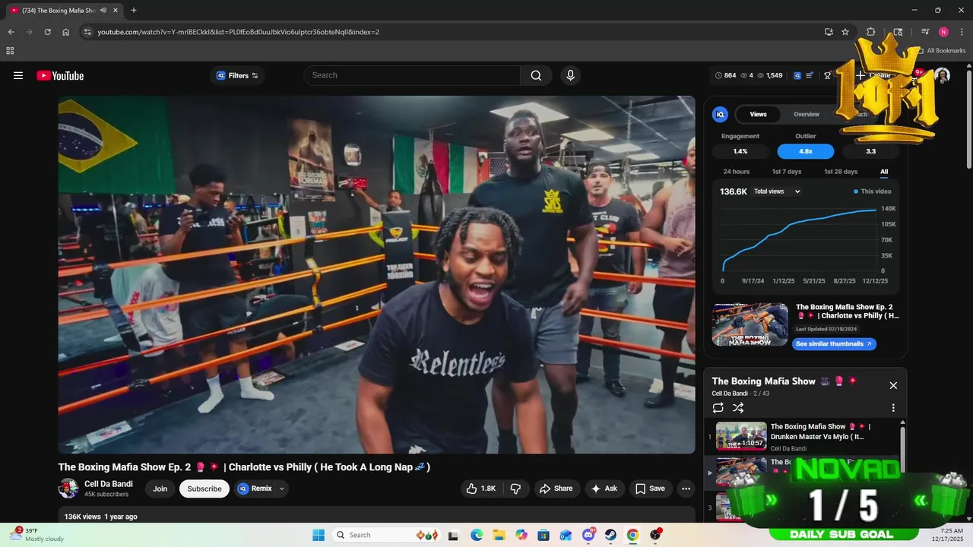Select the All time range
The width and height of the screenshot is (973, 547).
884,172
